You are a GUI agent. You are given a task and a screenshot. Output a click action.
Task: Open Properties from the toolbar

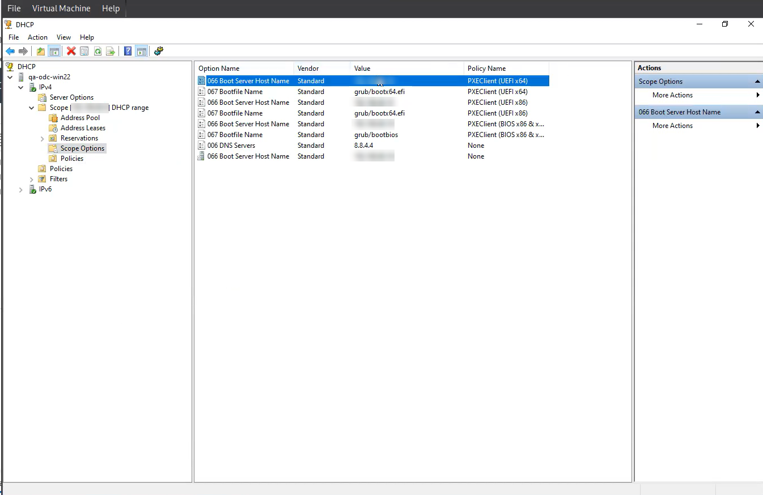coord(84,51)
